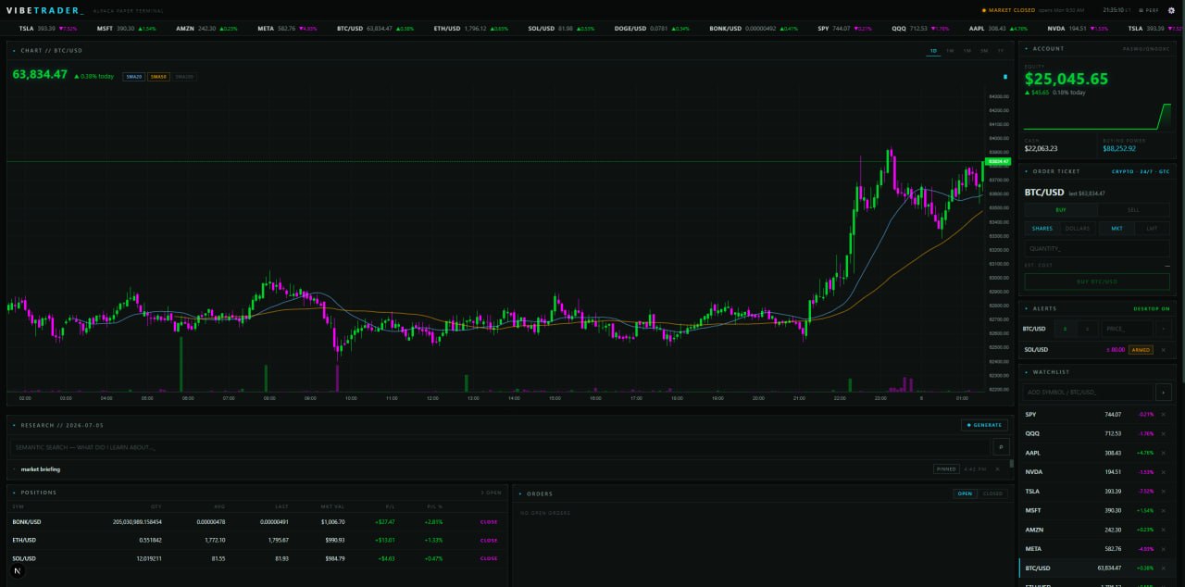Select the SELL side

click(1133, 210)
